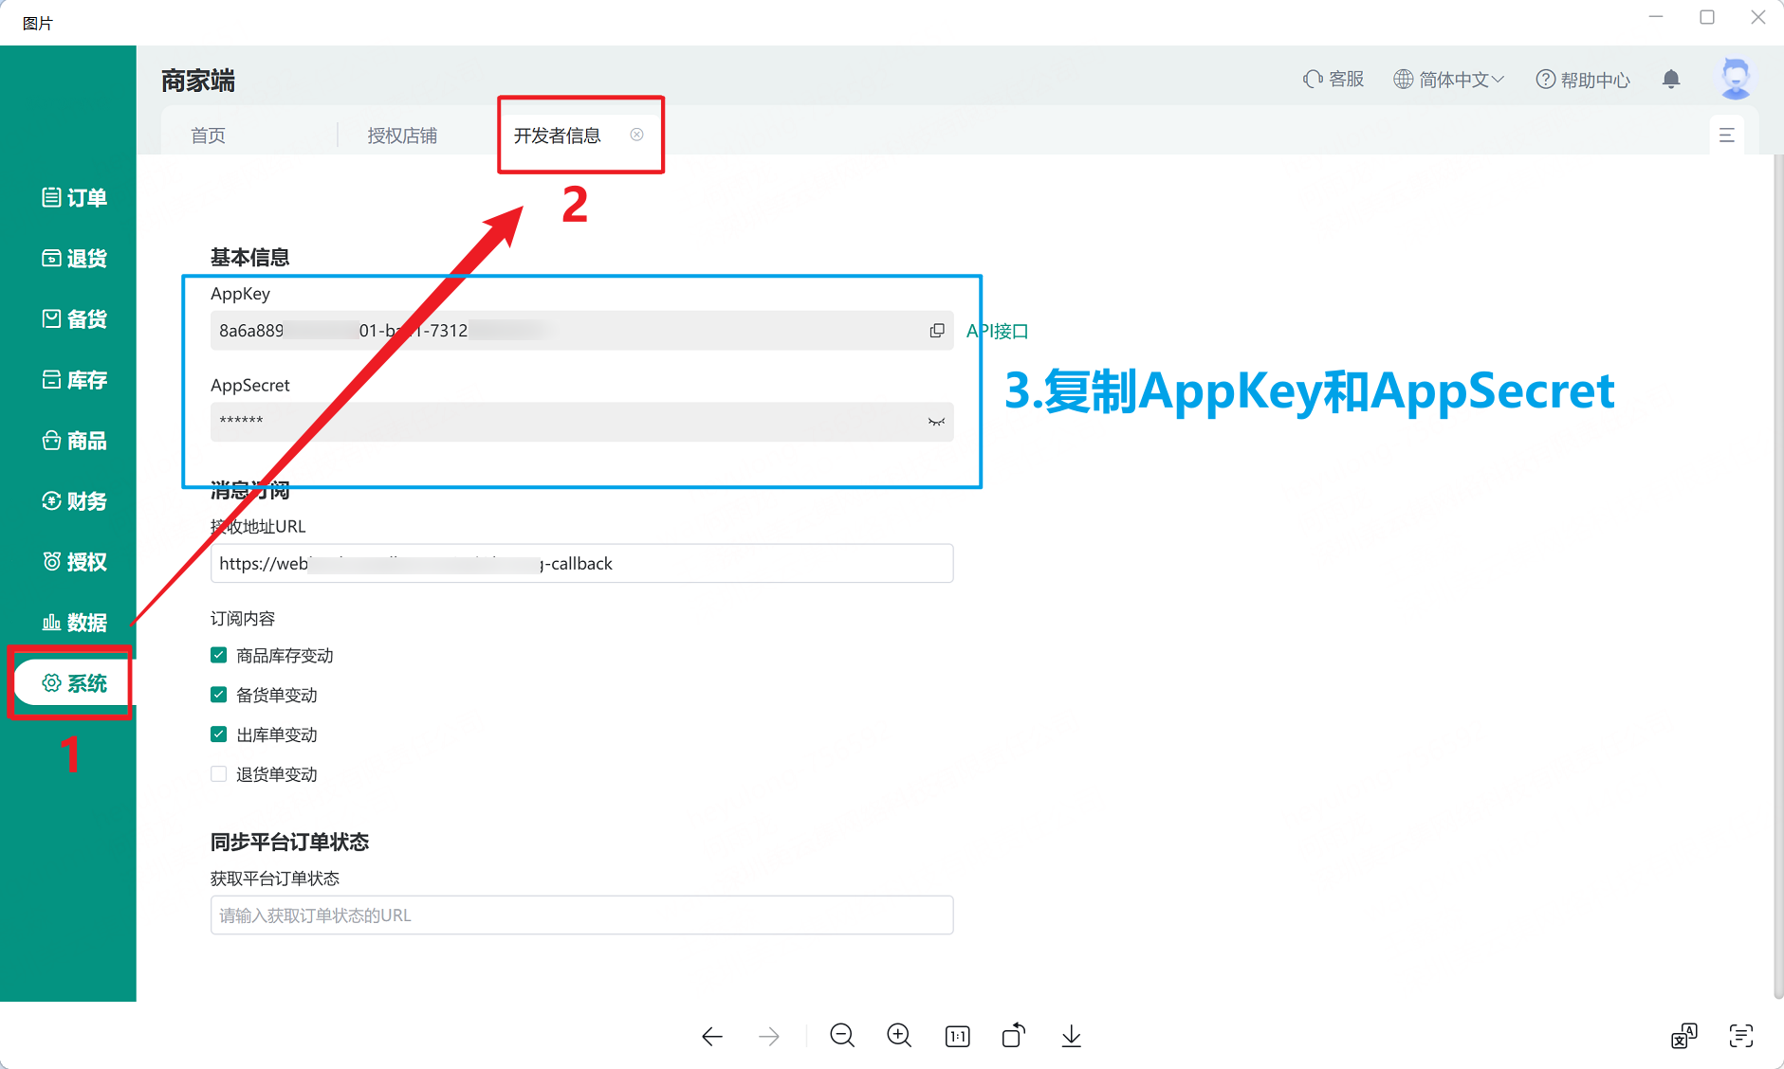Uncheck 商品库存变动 subscription checkbox
The height and width of the screenshot is (1069, 1784).
point(219,656)
